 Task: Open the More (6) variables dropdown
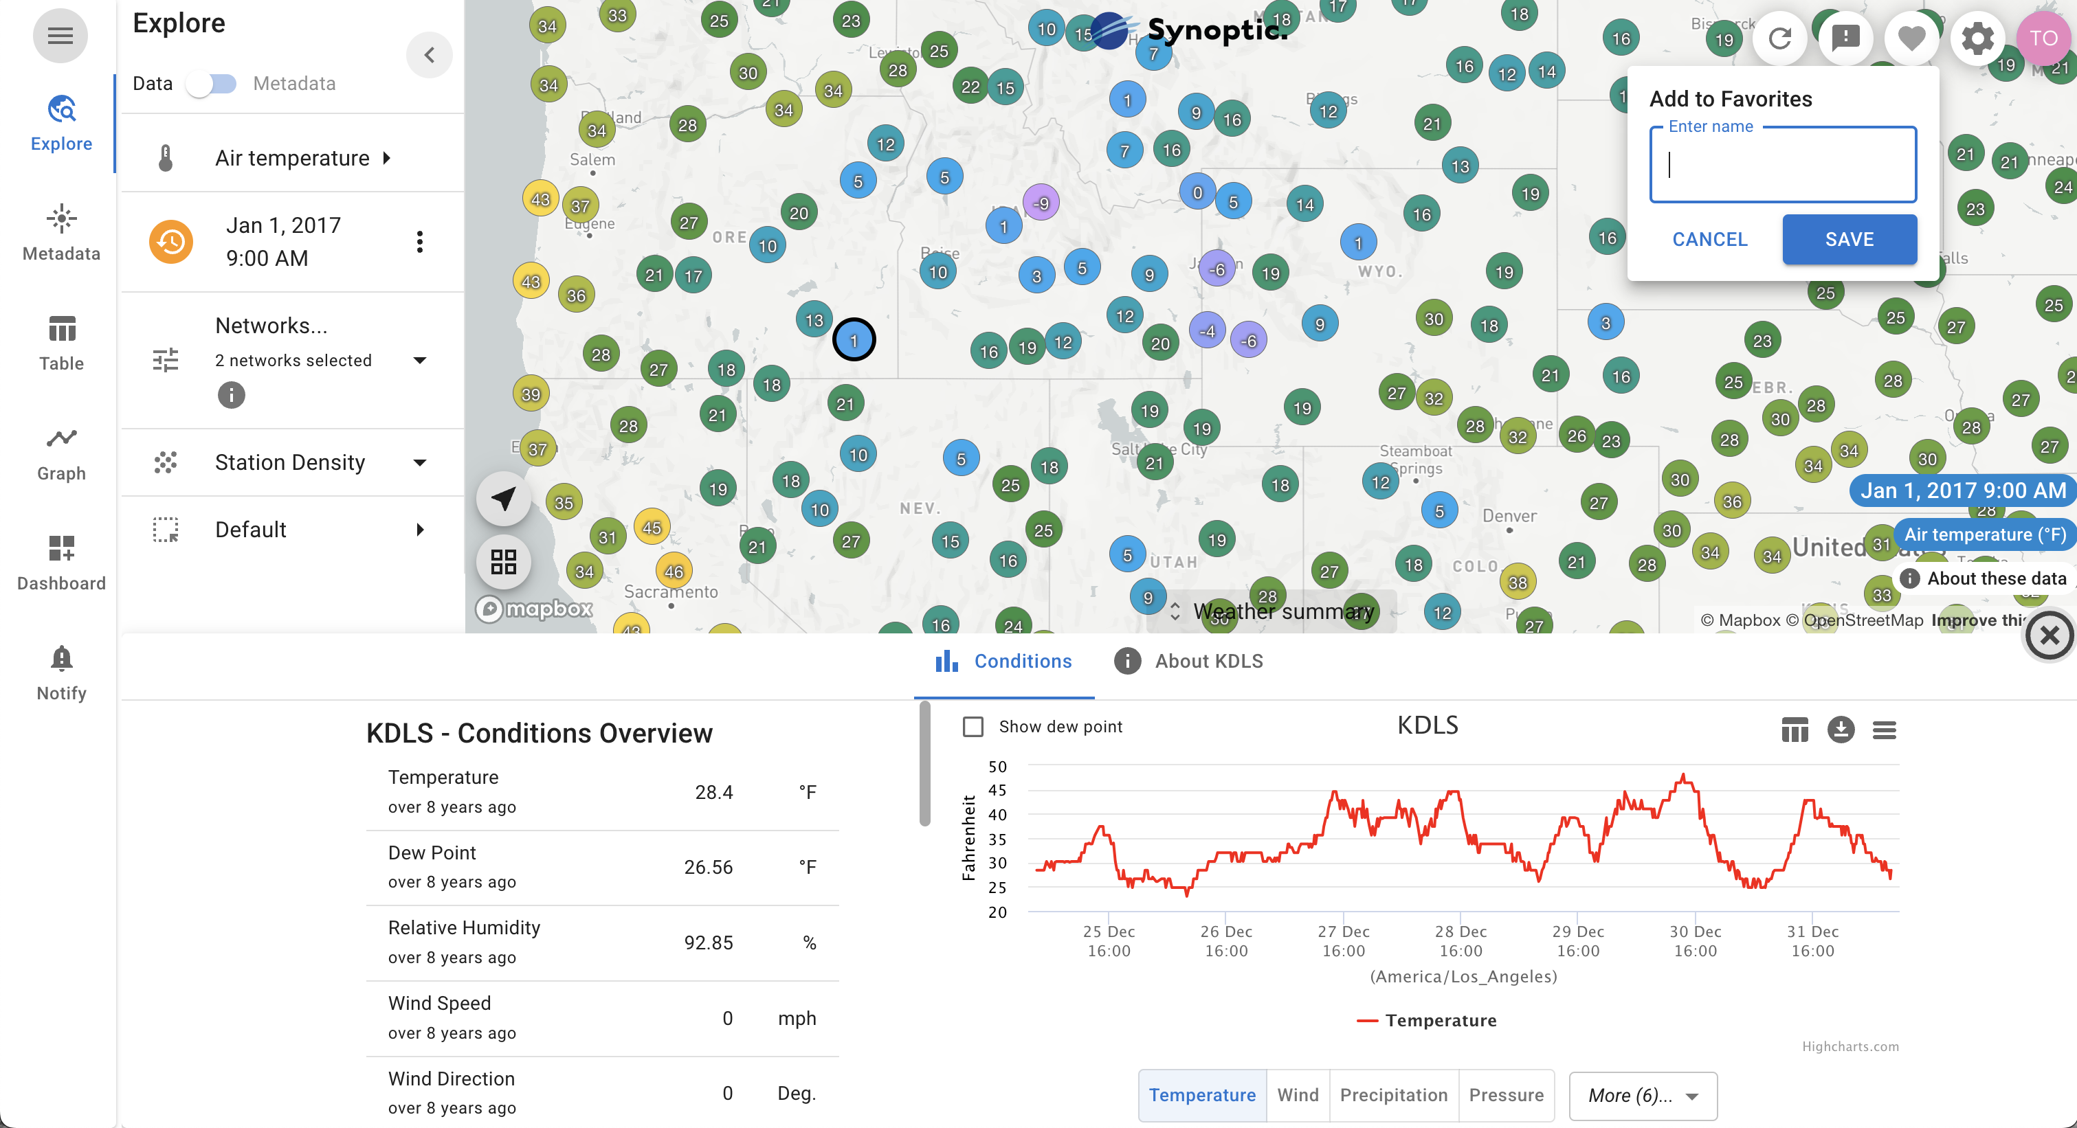coord(1643,1096)
